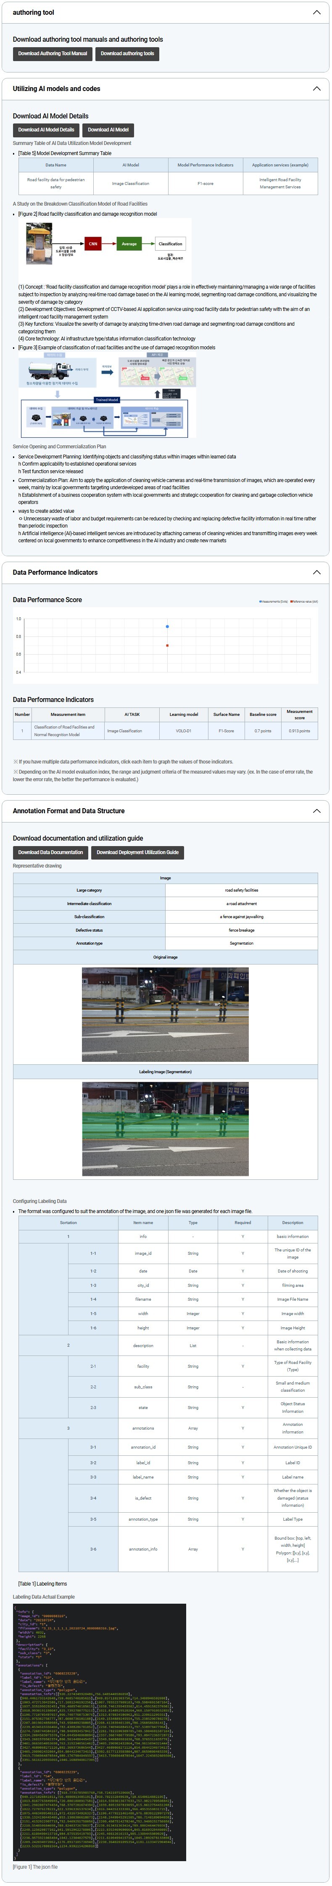This screenshot has width=332, height=1886.
Task: Open Download Deployment Utilization Guide
Action: [x=137, y=852]
